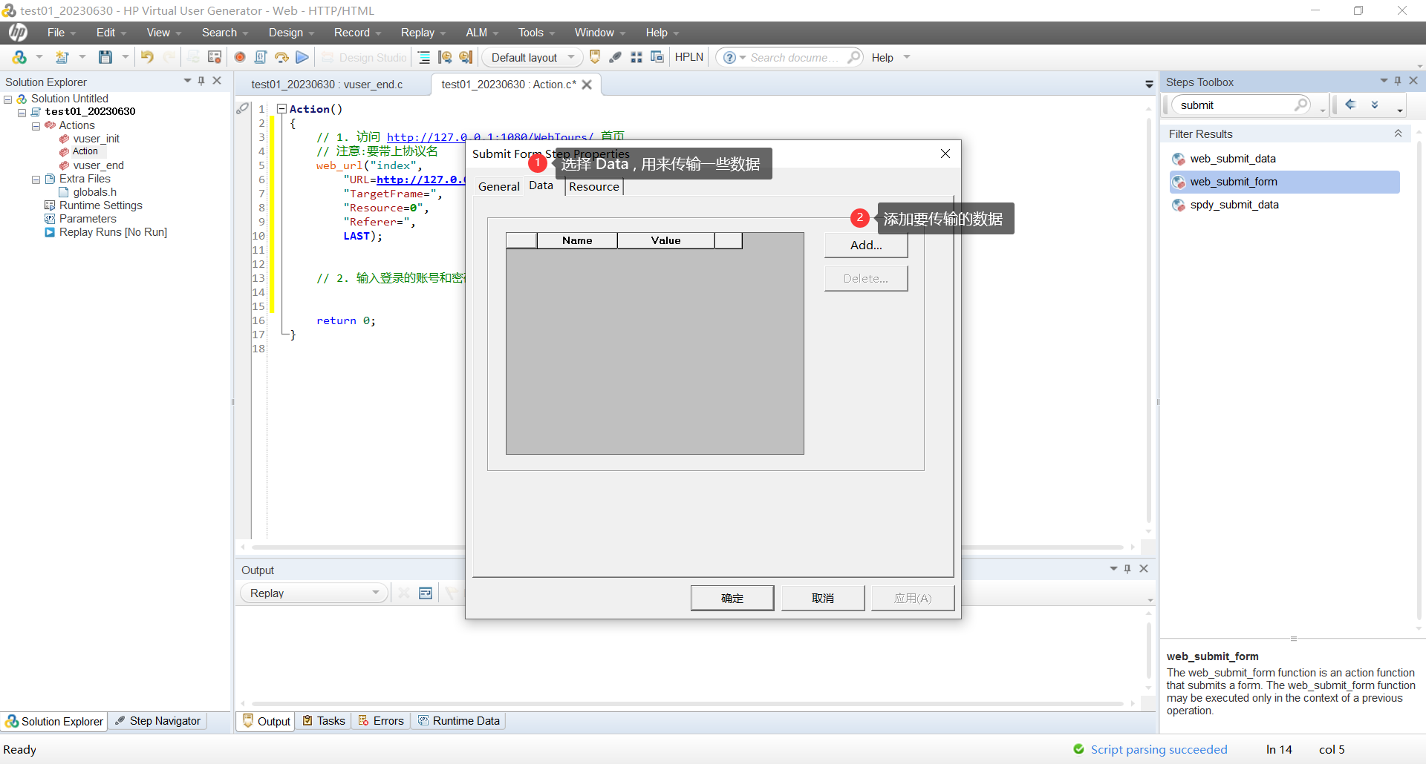Close the Submit Form Step Properties dialog
The width and height of the screenshot is (1426, 764).
pyautogui.click(x=945, y=154)
